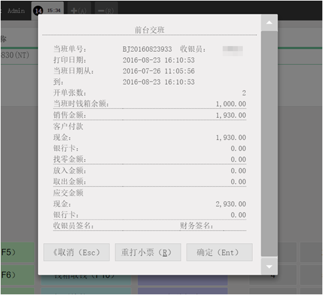Reprint the receipt with 重打小票 (R)

click(x=148, y=252)
